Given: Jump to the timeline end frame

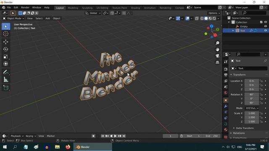Looking at the screenshot, I should coord(124,136).
